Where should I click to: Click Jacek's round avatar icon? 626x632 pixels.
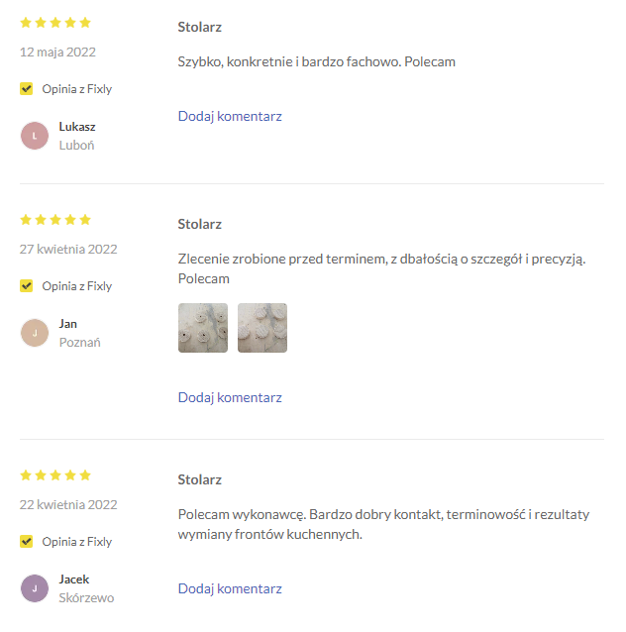click(x=35, y=588)
